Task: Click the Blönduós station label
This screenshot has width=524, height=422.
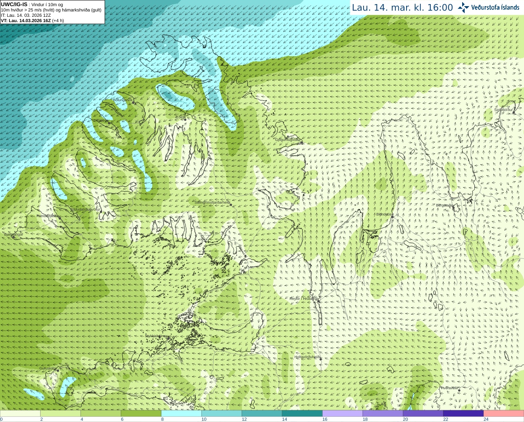Action: tap(384, 214)
